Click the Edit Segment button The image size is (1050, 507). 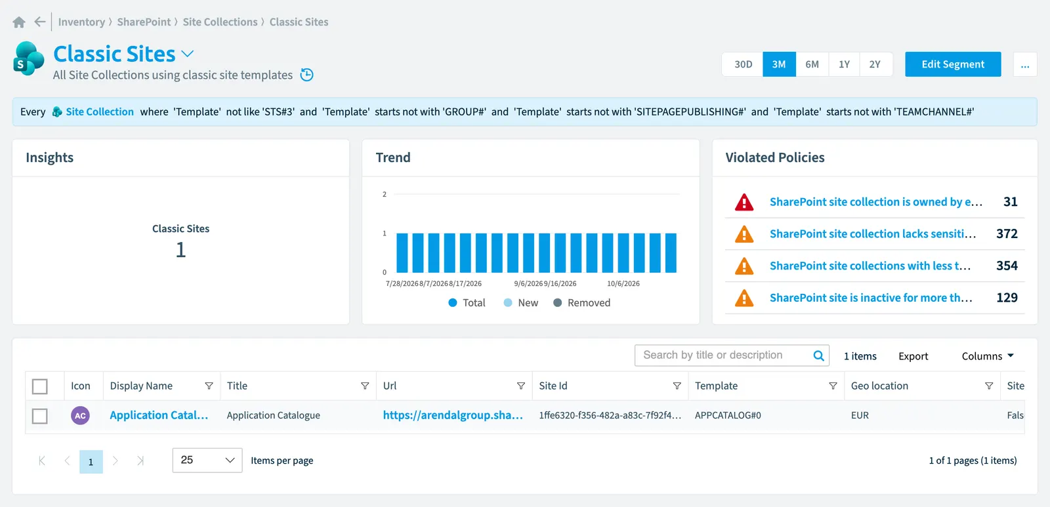pos(953,64)
